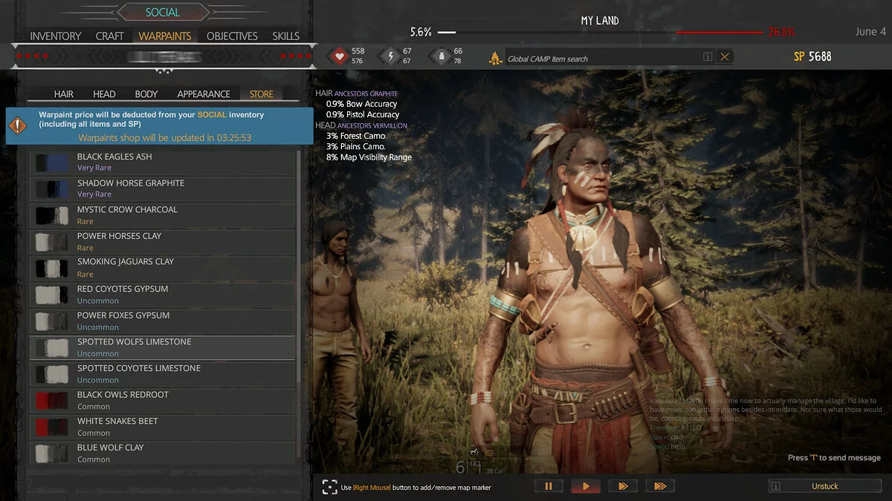Set game speed to double fast-forward

pos(623,486)
